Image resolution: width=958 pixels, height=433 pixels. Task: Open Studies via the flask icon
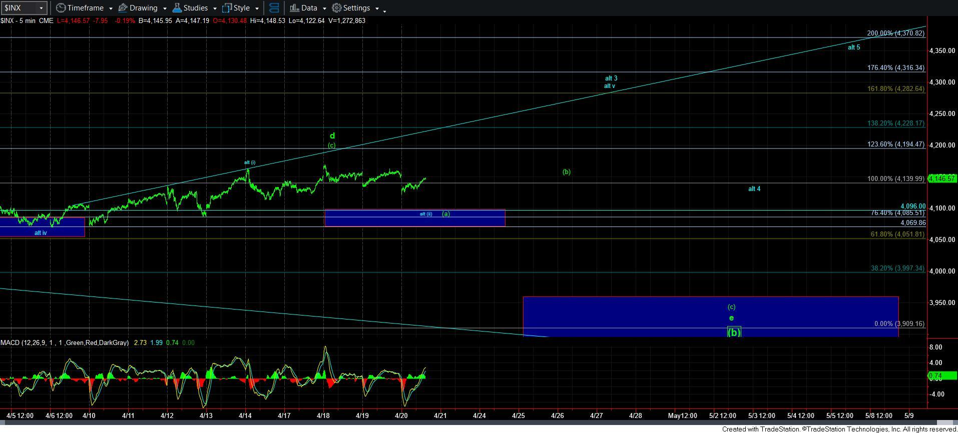177,8
